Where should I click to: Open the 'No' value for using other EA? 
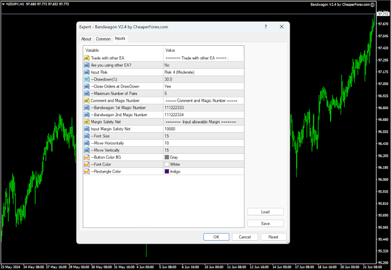pos(203,65)
